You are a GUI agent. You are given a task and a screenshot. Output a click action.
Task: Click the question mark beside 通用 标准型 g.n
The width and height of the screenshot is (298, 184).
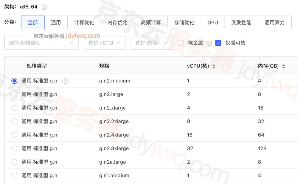click(x=65, y=81)
